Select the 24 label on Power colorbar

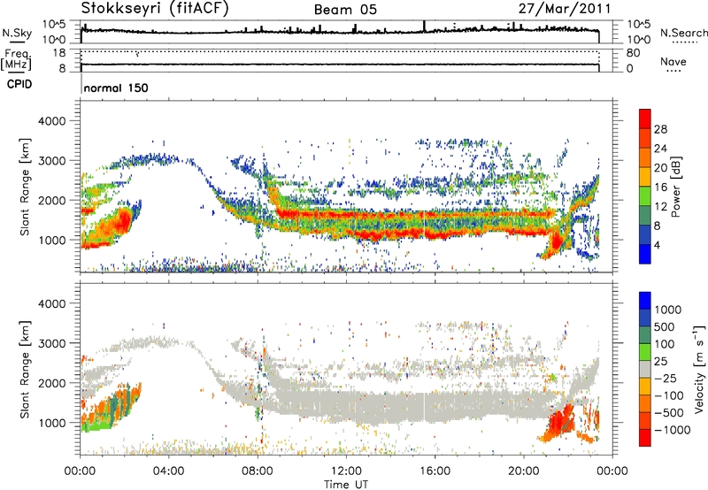coord(660,149)
